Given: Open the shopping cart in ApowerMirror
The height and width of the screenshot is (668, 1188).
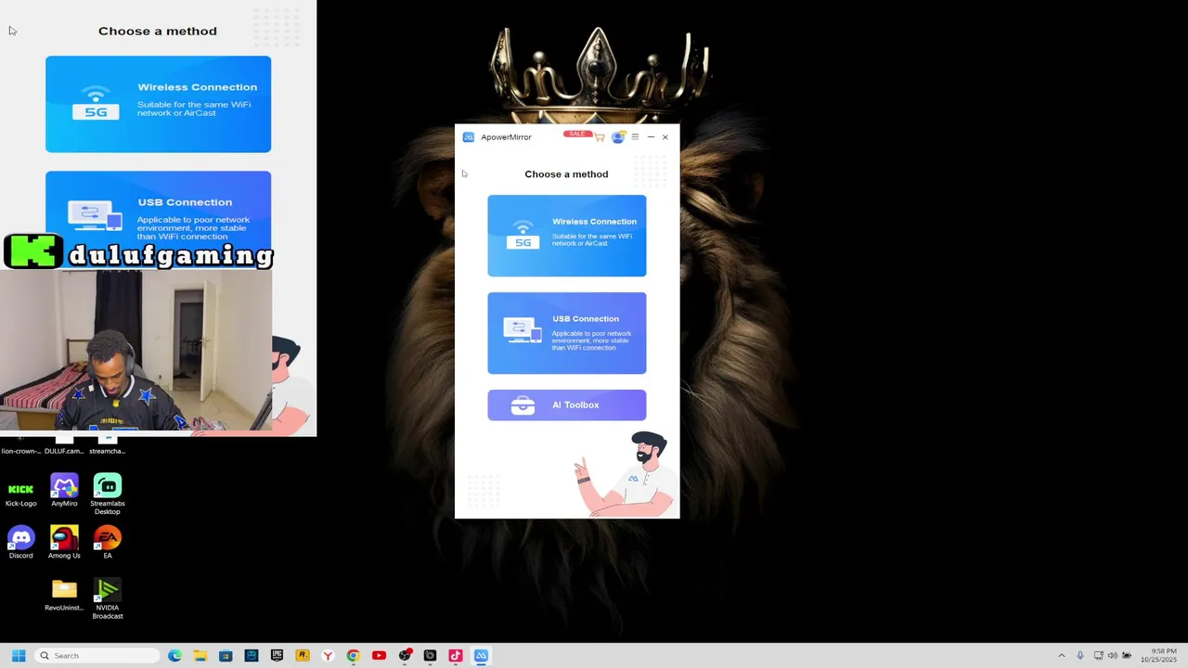Looking at the screenshot, I should (600, 137).
